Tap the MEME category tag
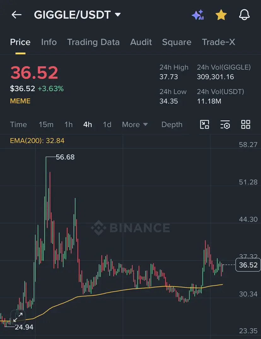This screenshot has width=261, height=339. (x=20, y=101)
